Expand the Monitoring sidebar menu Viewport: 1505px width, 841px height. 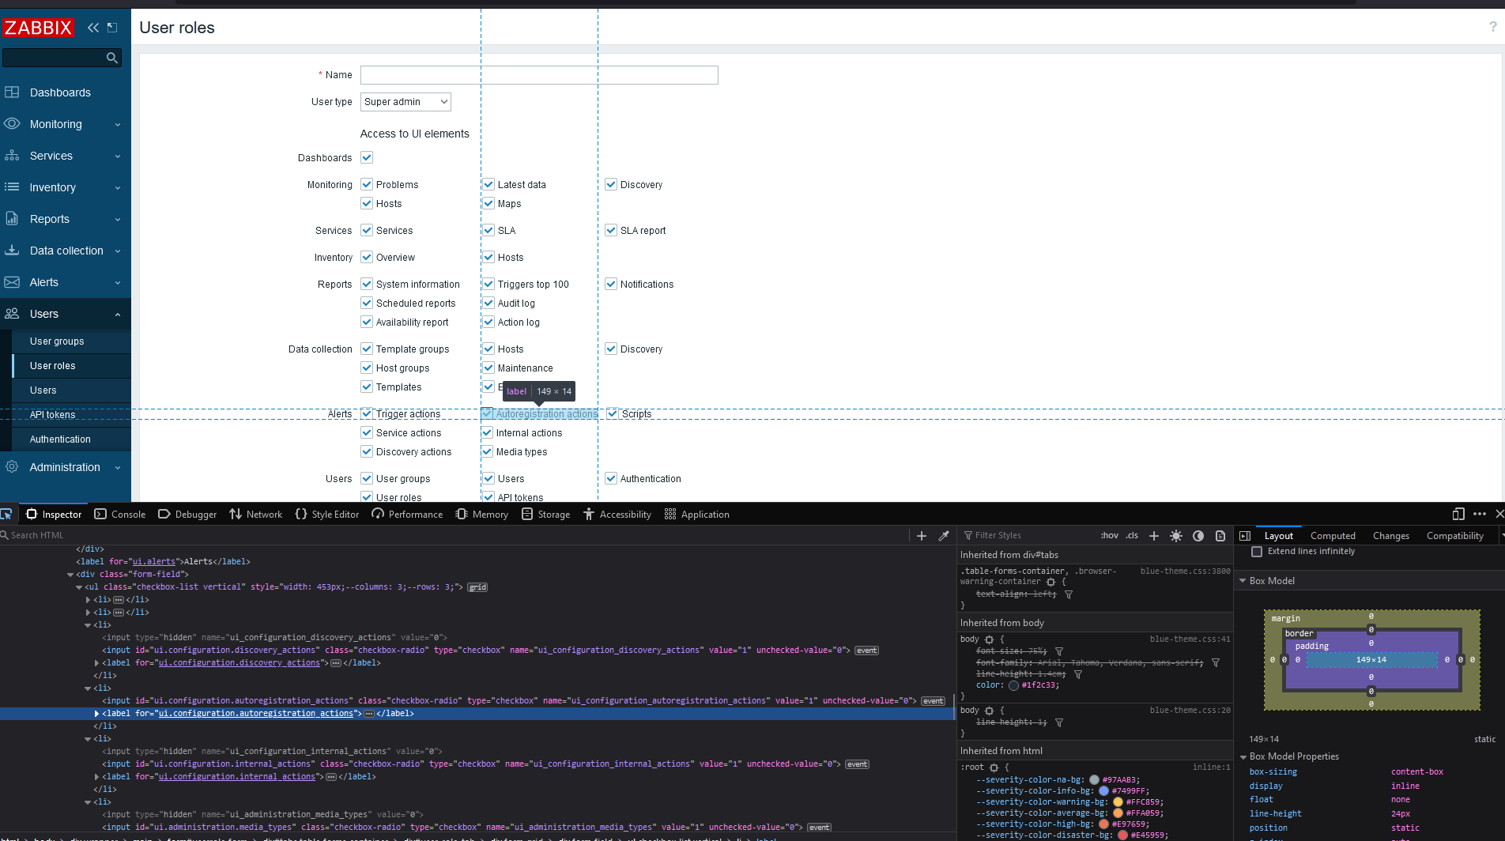118,124
